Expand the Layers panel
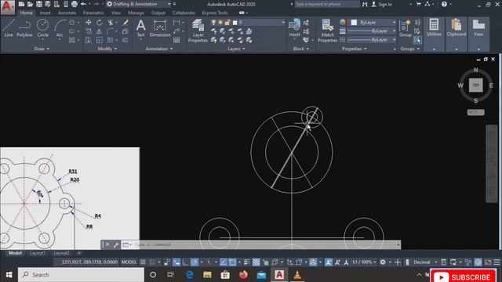This screenshot has width=502, height=282. (x=236, y=49)
